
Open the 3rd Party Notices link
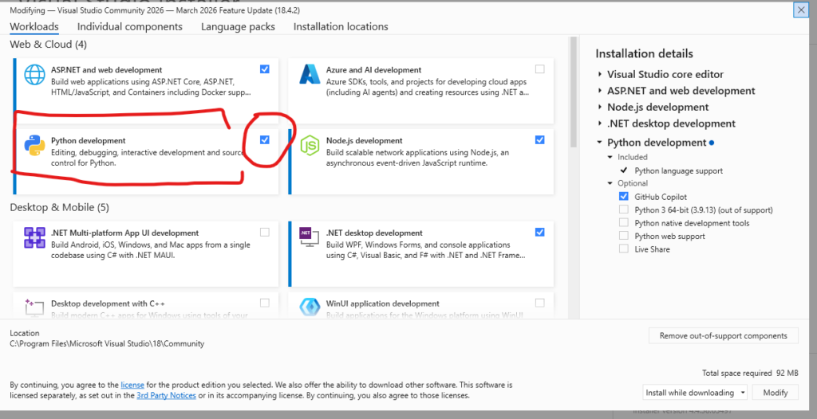(166, 396)
